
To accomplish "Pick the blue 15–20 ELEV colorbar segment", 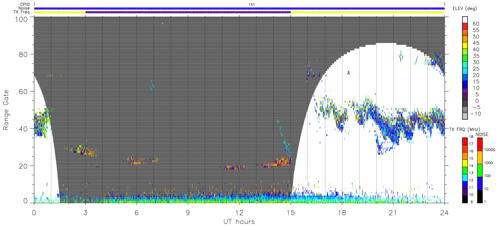I will coord(465,78).
